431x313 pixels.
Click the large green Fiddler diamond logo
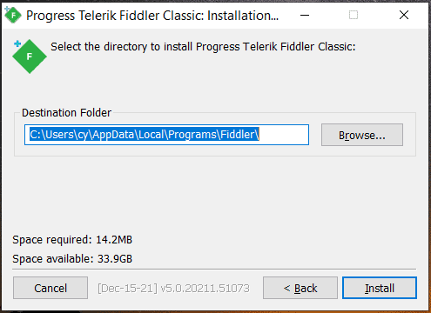pos(30,57)
